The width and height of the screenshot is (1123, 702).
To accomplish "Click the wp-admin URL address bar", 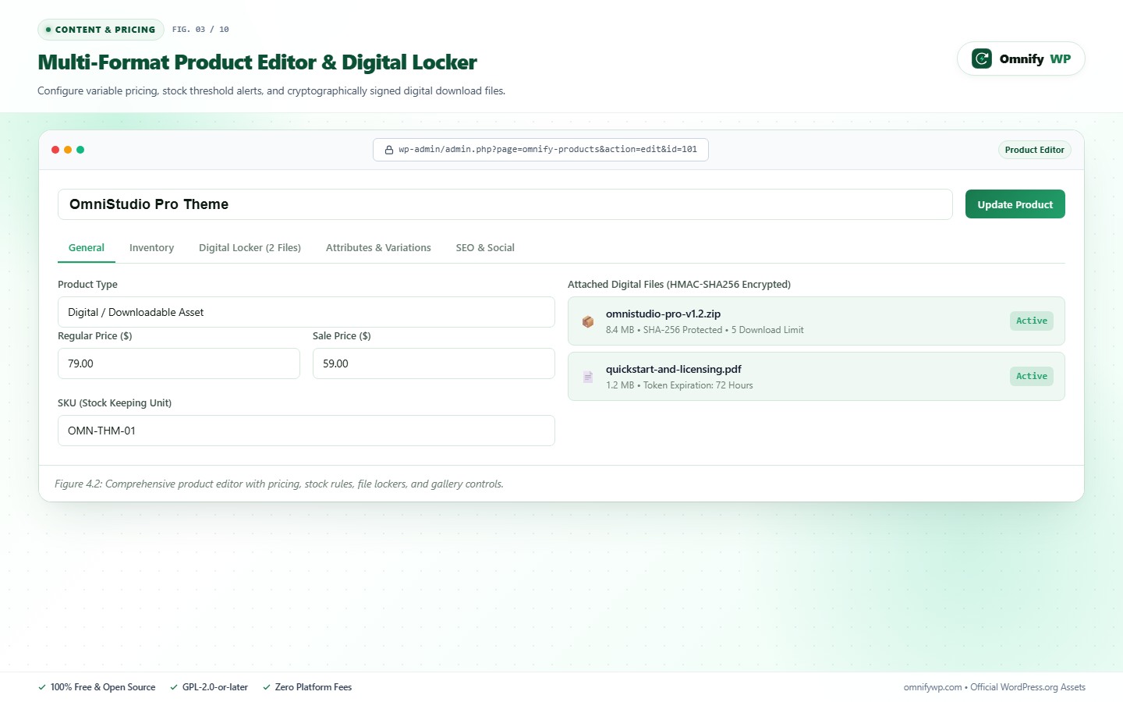I will (540, 150).
